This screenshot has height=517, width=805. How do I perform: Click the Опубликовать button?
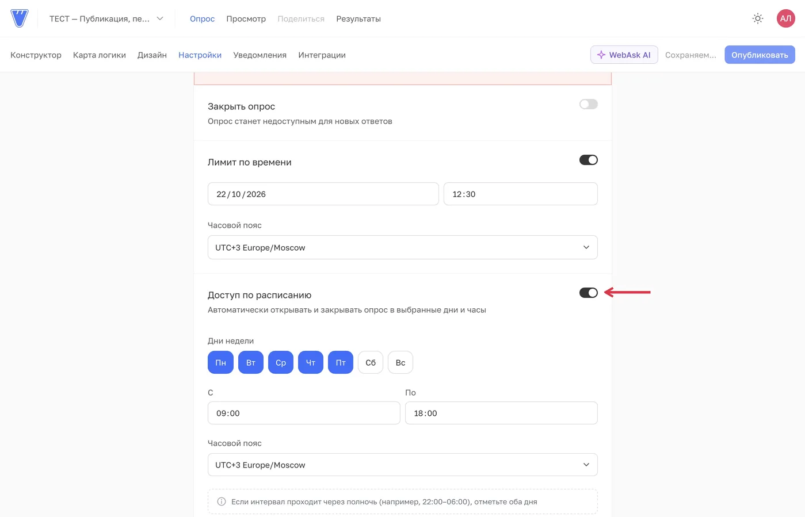(x=760, y=55)
